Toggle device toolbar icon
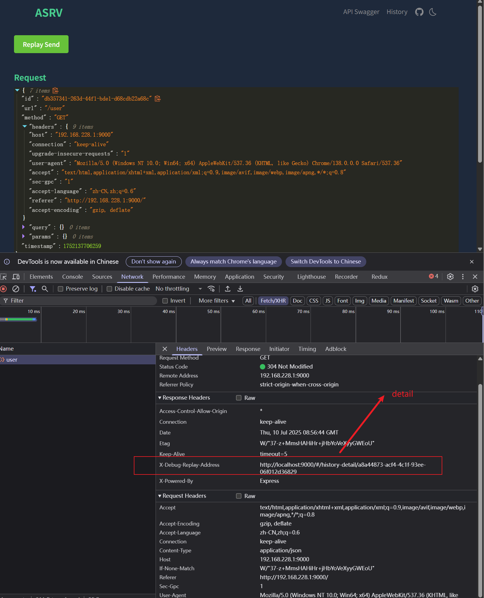Viewport: 484px width, 598px height. (x=16, y=277)
